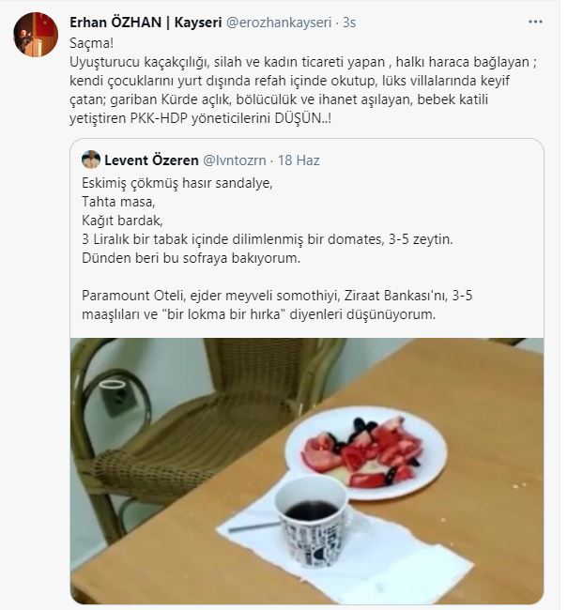Viewport: 583px width, 610px height.
Task: Click the coffee cup in the photo
Action: (x=312, y=513)
